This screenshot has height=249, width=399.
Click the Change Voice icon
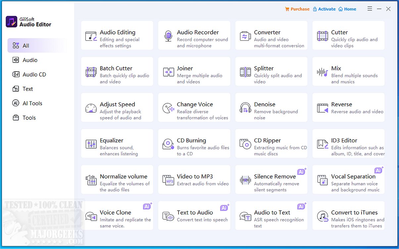(168, 108)
